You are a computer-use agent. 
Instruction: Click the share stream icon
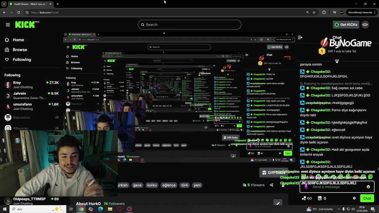(271, 185)
